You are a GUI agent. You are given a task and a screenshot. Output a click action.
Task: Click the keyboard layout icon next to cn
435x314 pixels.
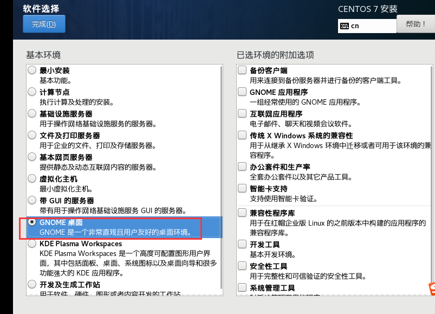click(345, 26)
